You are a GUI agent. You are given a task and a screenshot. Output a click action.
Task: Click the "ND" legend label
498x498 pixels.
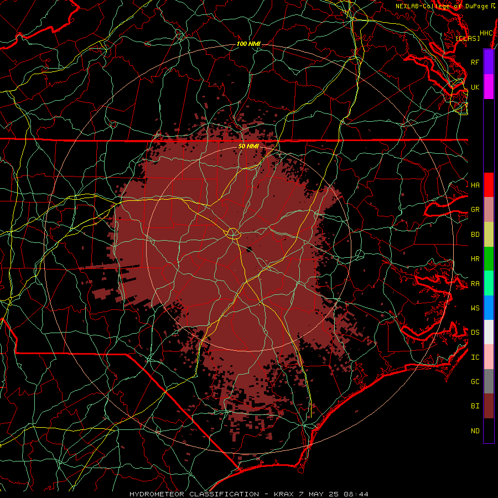[x=475, y=430]
